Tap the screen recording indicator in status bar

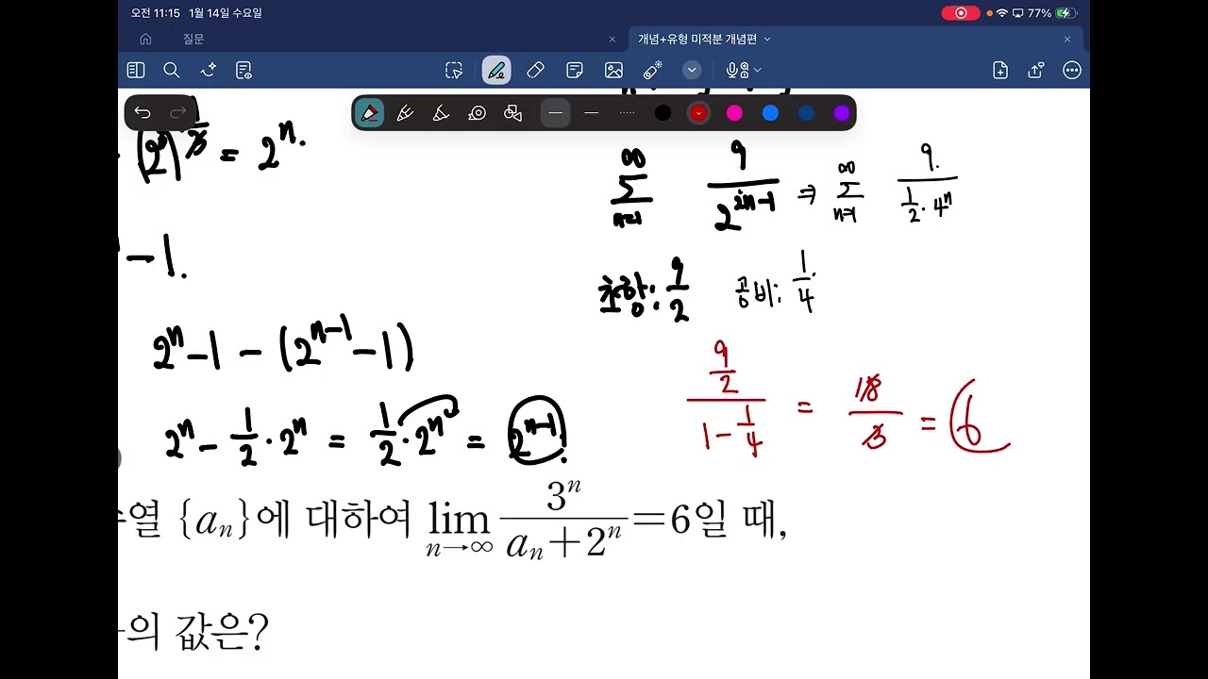pos(961,13)
